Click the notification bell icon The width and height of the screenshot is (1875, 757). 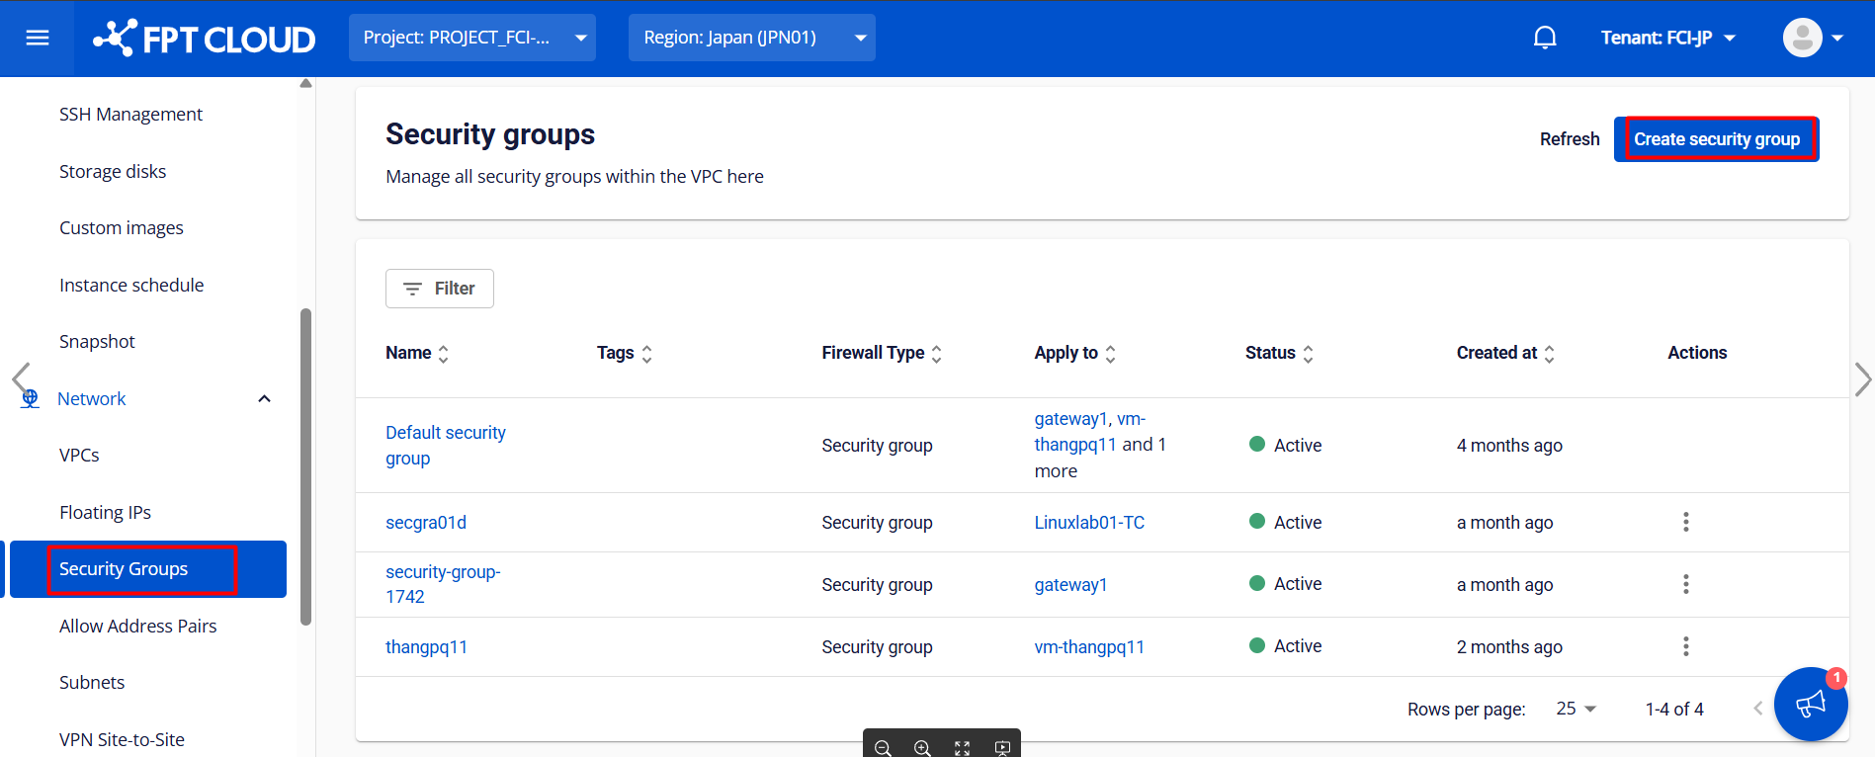1545,38
